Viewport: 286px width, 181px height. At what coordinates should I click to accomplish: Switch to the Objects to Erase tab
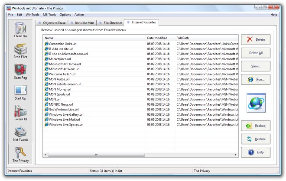click(x=52, y=23)
